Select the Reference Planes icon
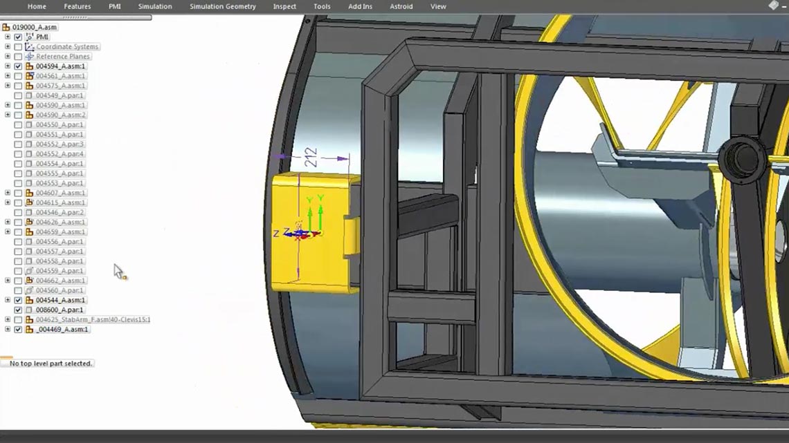Image resolution: width=789 pixels, height=443 pixels. (29, 57)
